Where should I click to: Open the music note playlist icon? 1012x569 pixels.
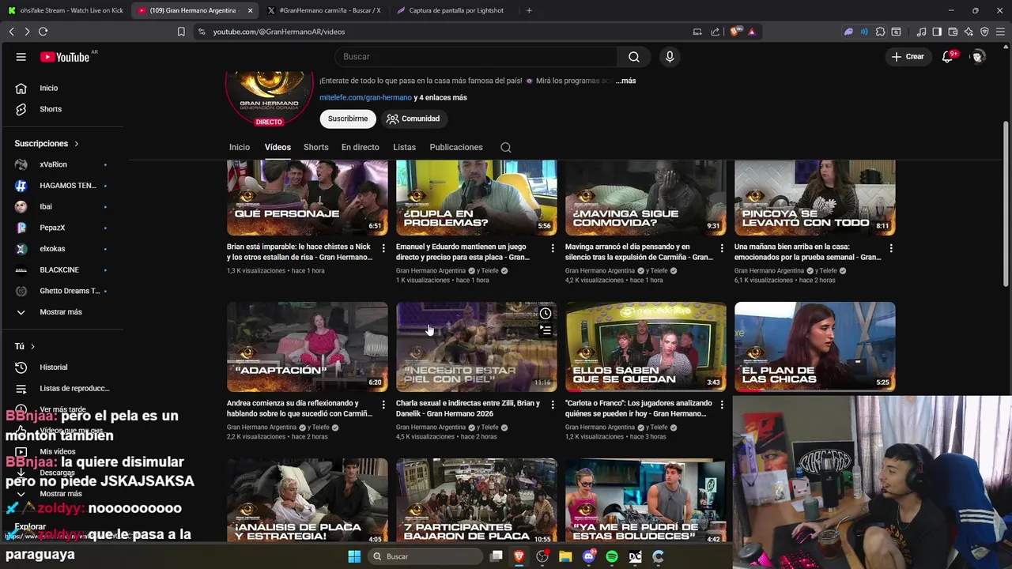(921, 32)
